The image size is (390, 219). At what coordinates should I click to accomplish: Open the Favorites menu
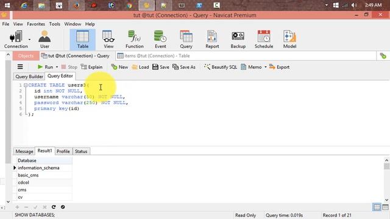[x=36, y=24]
